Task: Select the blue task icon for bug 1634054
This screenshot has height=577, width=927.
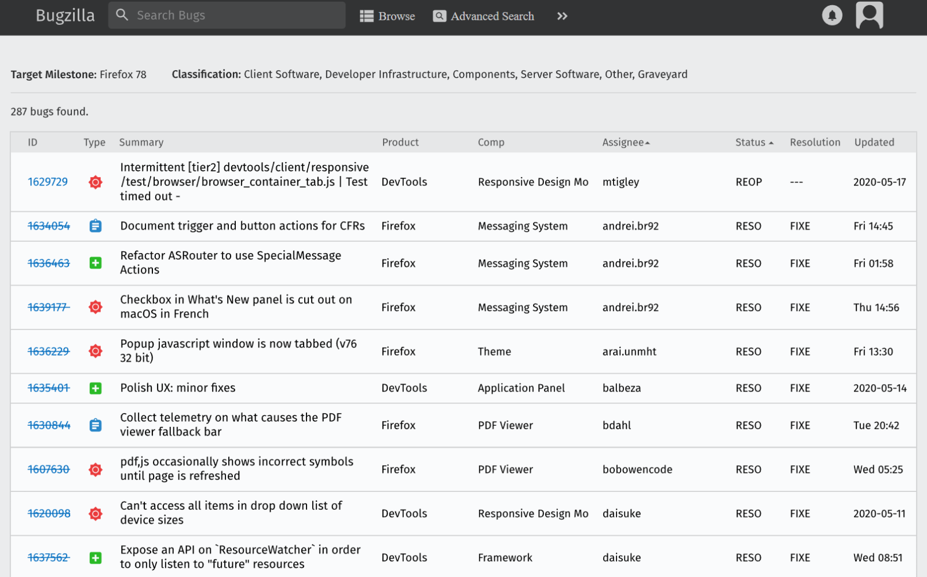Action: 95,226
